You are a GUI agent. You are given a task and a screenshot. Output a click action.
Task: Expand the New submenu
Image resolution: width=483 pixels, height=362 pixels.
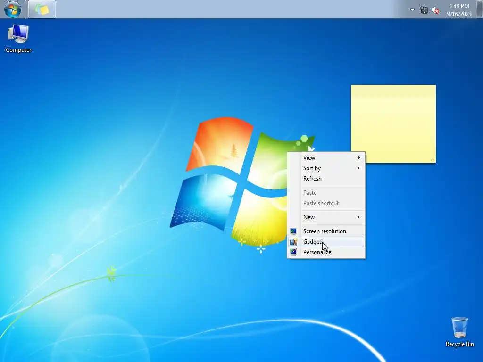[x=326, y=217]
